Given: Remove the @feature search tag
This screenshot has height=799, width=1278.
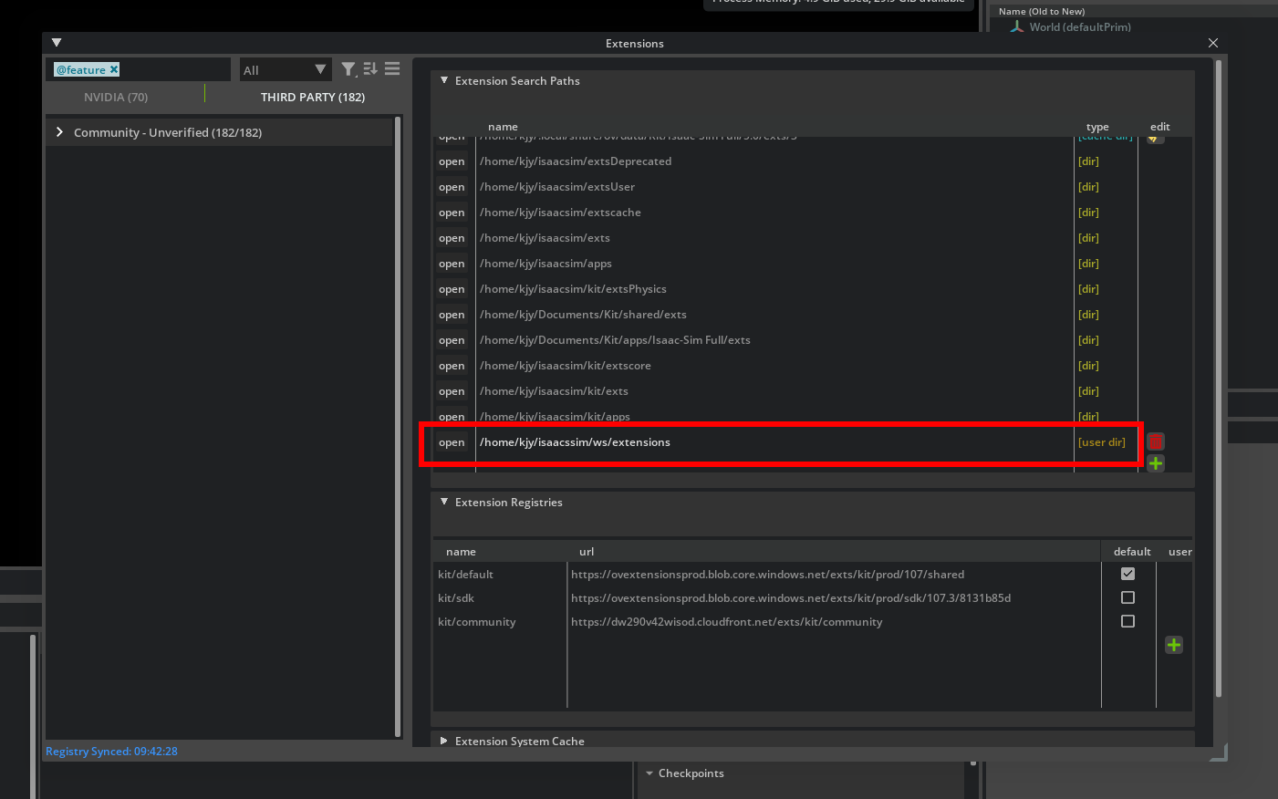Looking at the screenshot, I should [x=114, y=69].
